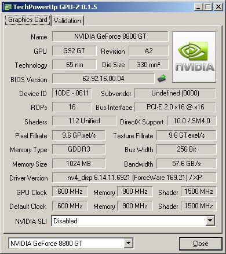Image resolution: width=226 pixels, height=254 pixels.
Task: Click the Memory Size field 1024 MB
Action: pos(79,164)
